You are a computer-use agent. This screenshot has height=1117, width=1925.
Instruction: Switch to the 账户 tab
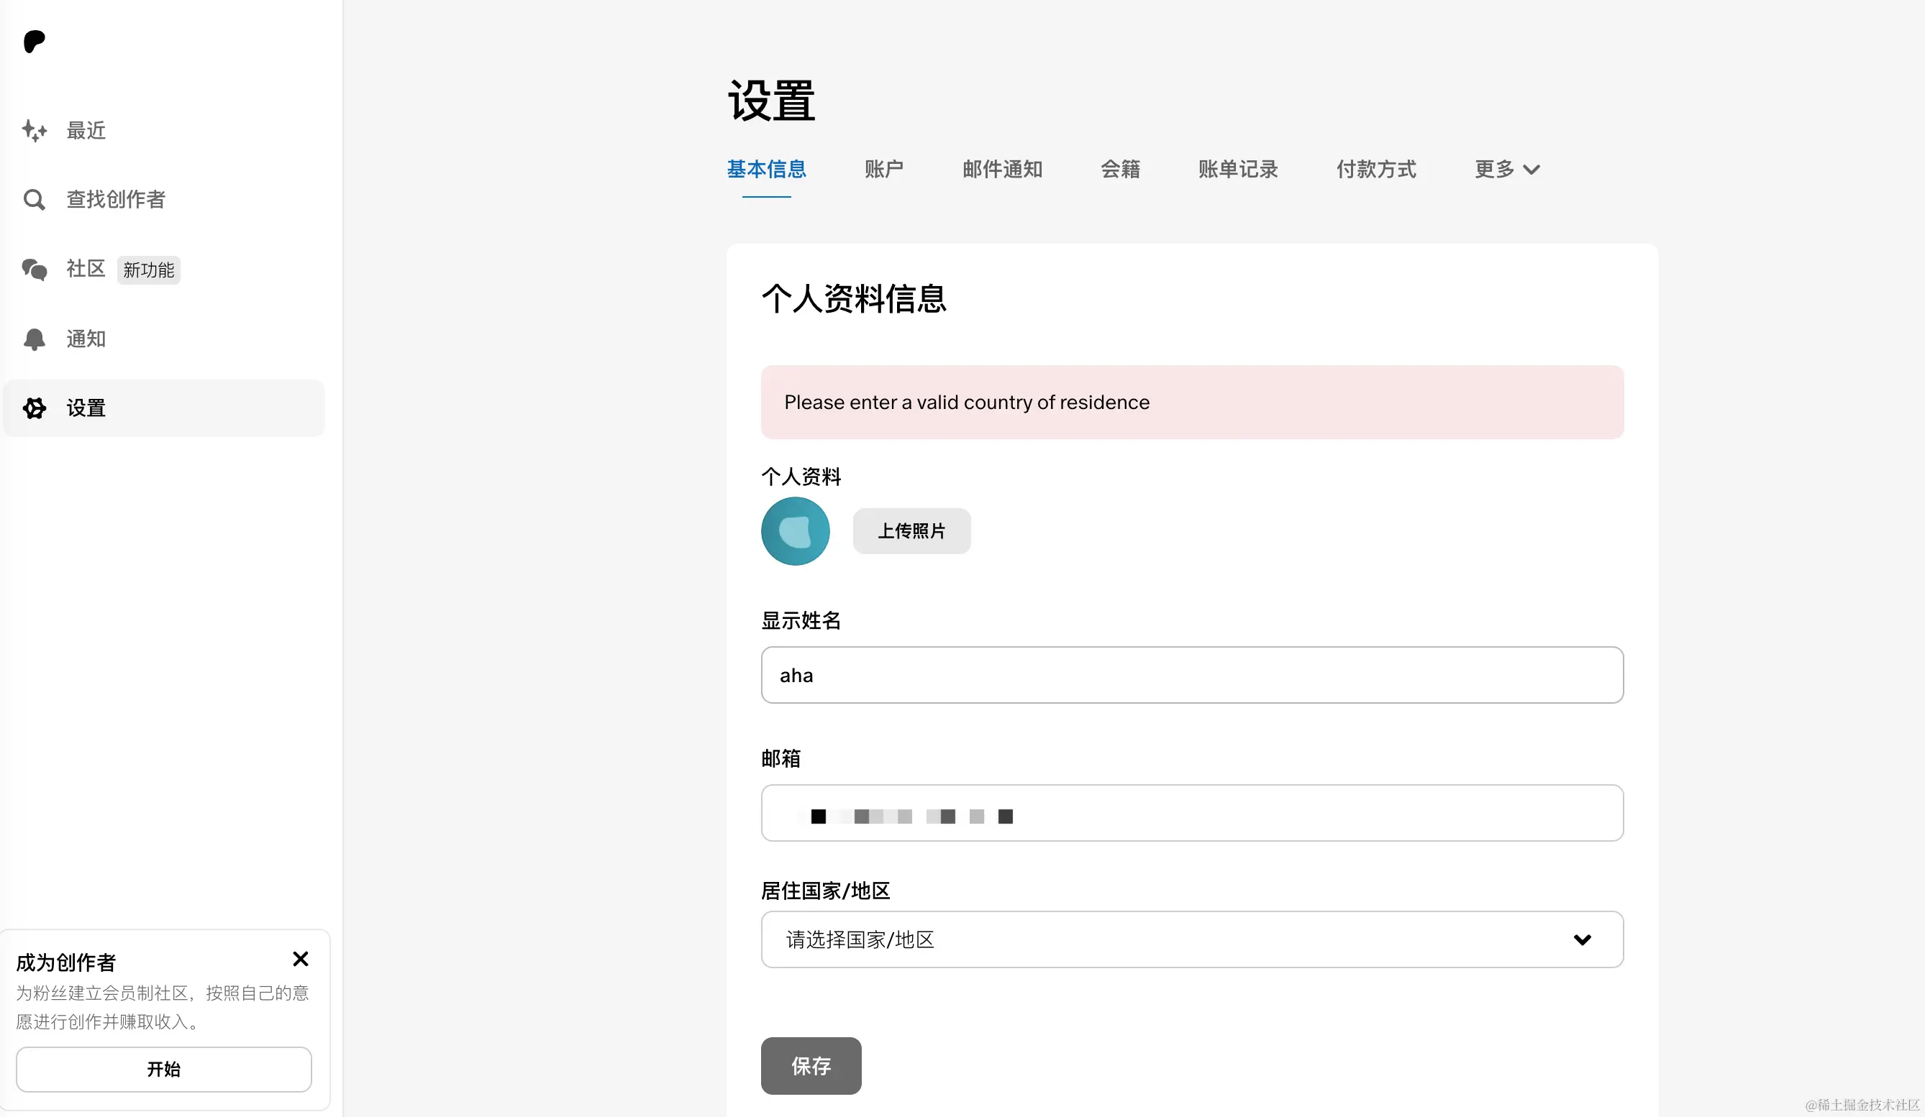(884, 170)
